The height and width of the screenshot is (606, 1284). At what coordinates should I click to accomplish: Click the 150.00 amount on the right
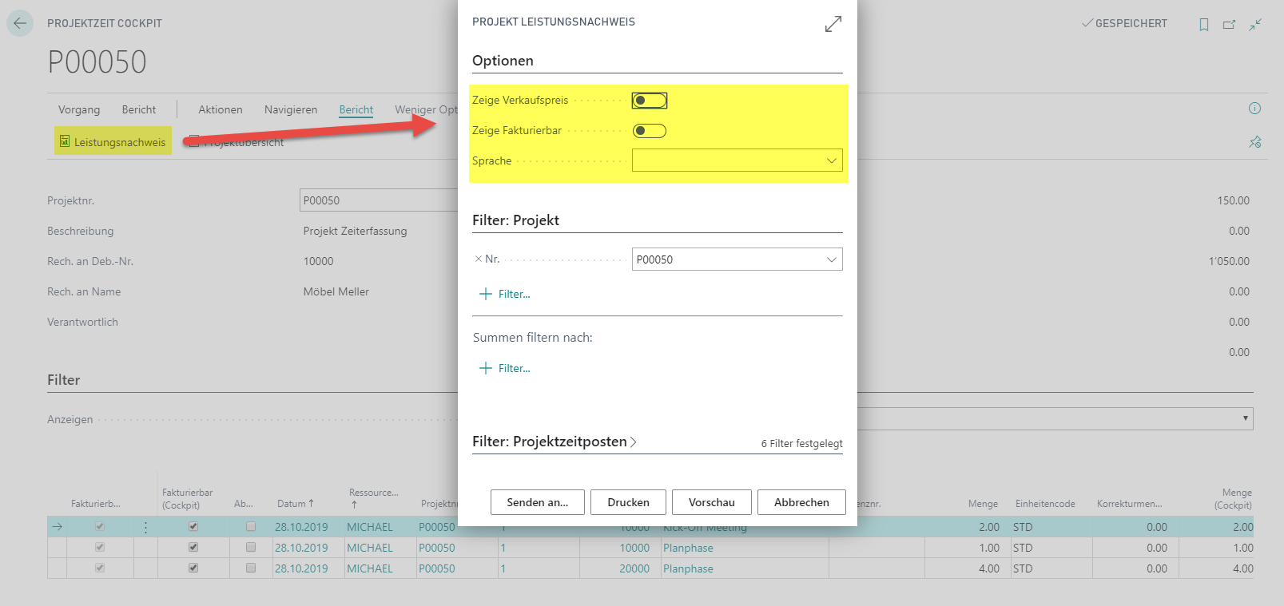tap(1234, 200)
